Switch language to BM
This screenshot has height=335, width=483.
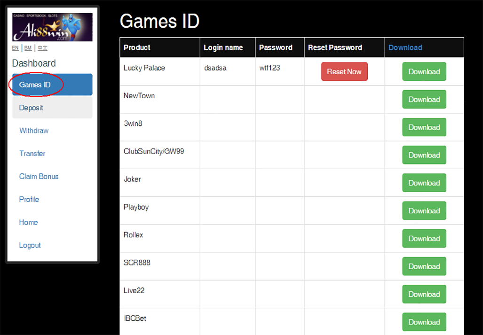tap(28, 48)
